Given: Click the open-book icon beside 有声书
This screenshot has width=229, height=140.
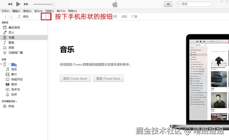Looking at the screenshot, I should (8, 89).
